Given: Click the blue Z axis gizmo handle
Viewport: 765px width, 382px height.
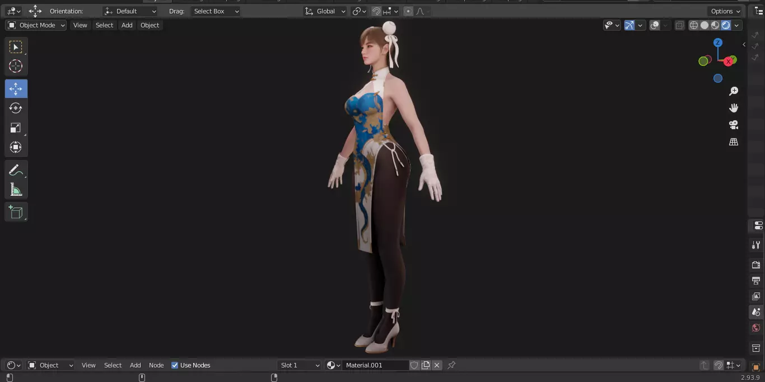Looking at the screenshot, I should pos(718,43).
